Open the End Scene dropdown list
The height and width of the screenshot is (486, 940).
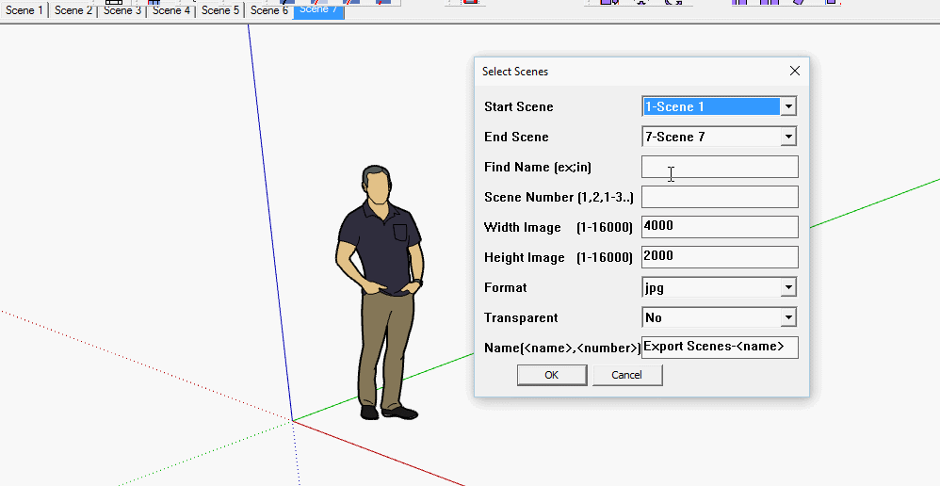pyautogui.click(x=788, y=137)
